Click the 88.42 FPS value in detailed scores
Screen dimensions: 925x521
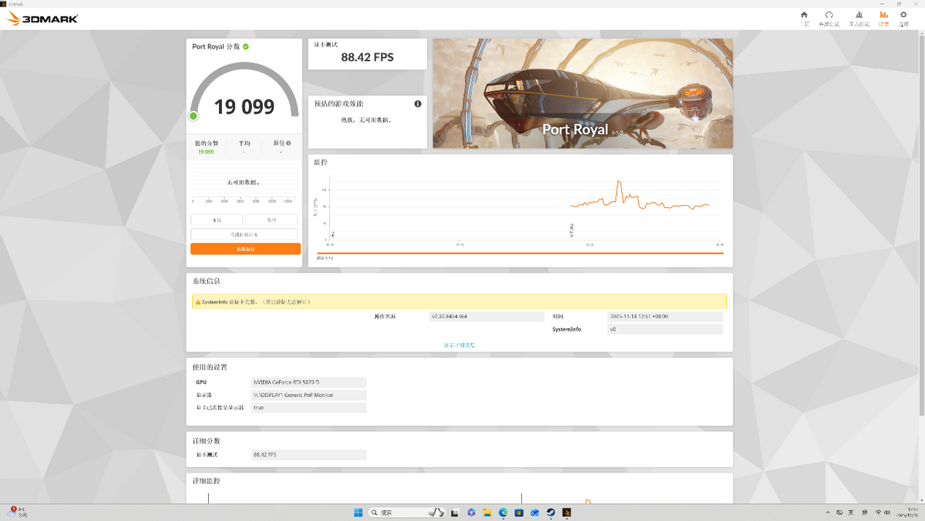pos(309,455)
